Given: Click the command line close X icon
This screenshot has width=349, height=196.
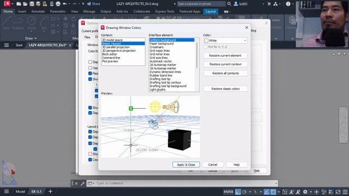Looking at the screenshot, I should point(76,183).
